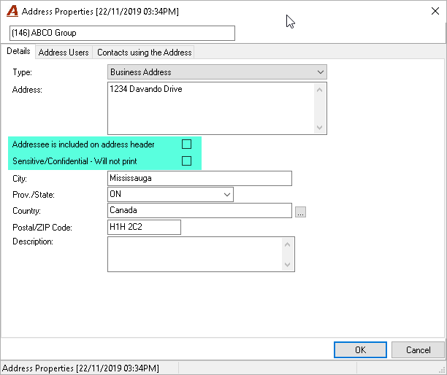Click Description box scroll down arrow
447x375 pixels.
pos(287,265)
